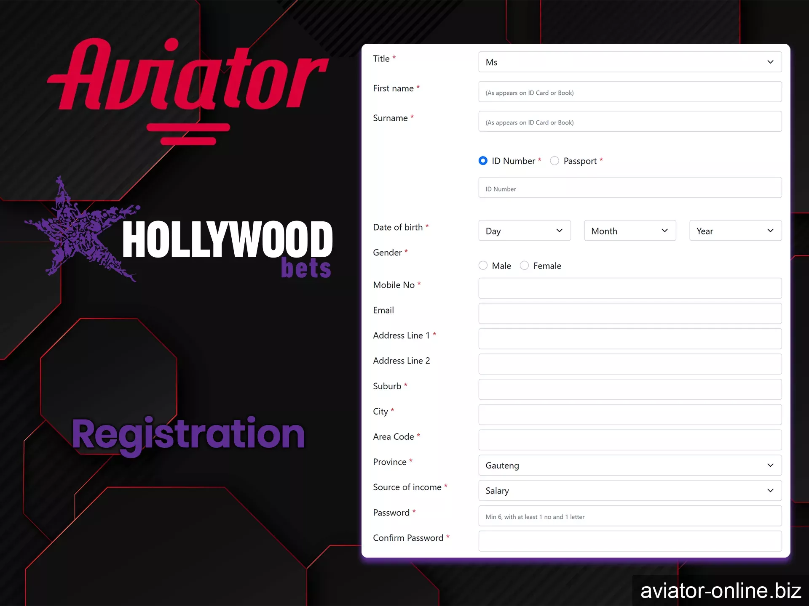Open the Title dropdown selector
The width and height of the screenshot is (809, 606).
click(630, 62)
